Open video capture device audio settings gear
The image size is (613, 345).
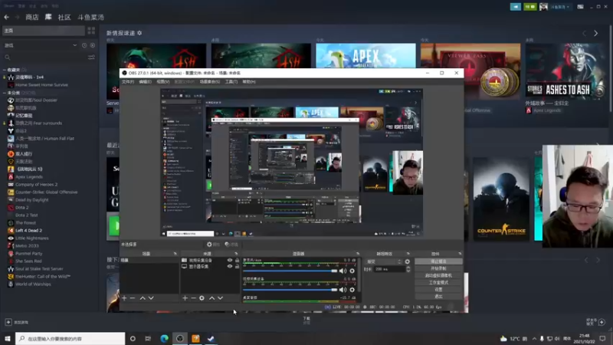point(352,290)
